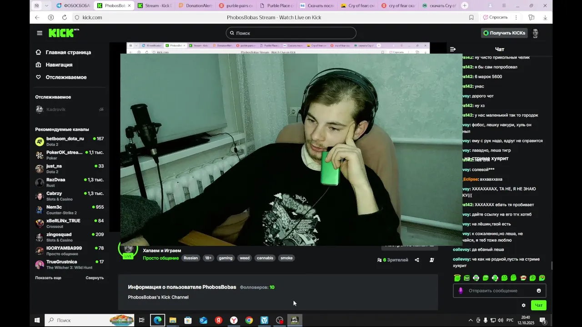This screenshot has width=582, height=327.
Task: Open Task View on the taskbar
Action: click(141, 320)
